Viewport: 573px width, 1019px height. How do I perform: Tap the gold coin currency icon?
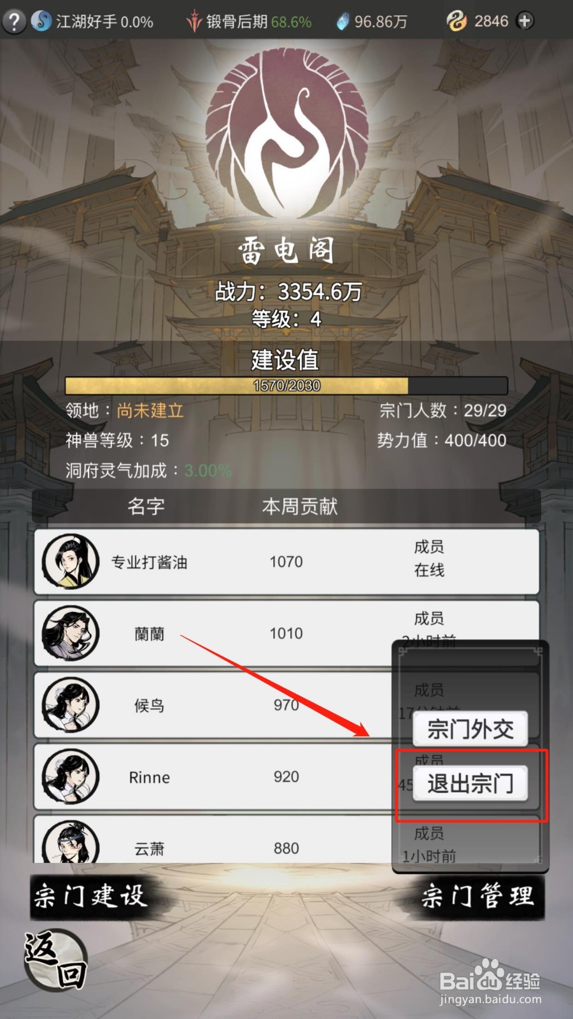click(x=456, y=21)
